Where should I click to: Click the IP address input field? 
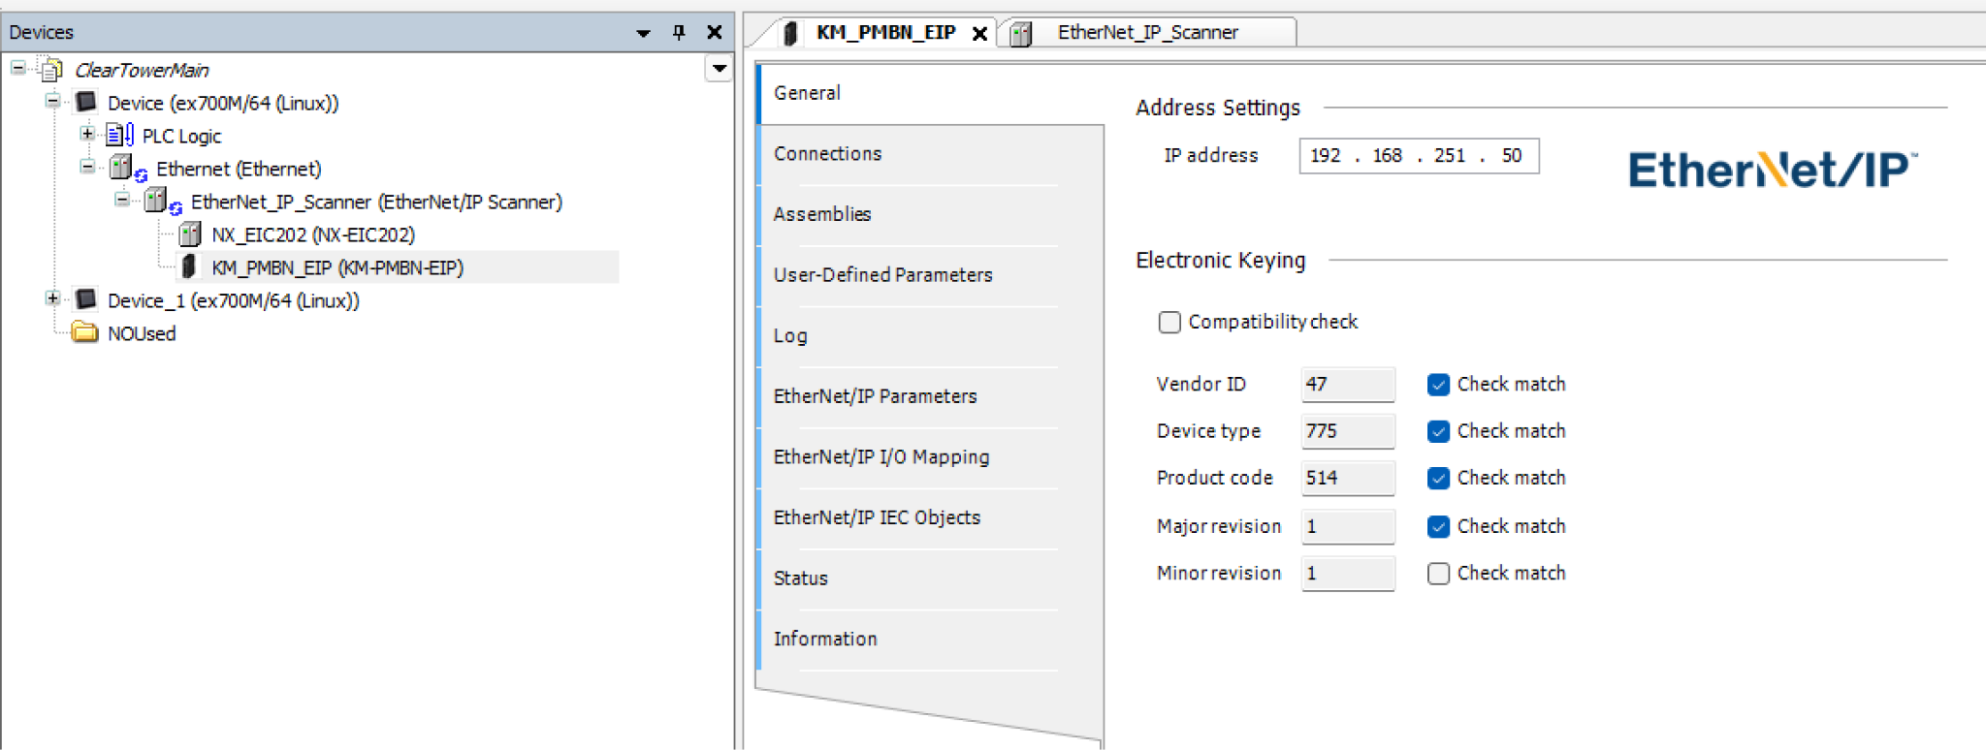[1418, 156]
